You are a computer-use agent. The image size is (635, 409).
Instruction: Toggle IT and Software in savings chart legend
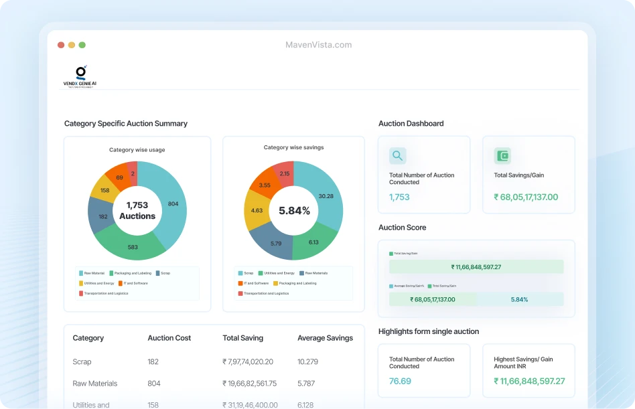253,283
